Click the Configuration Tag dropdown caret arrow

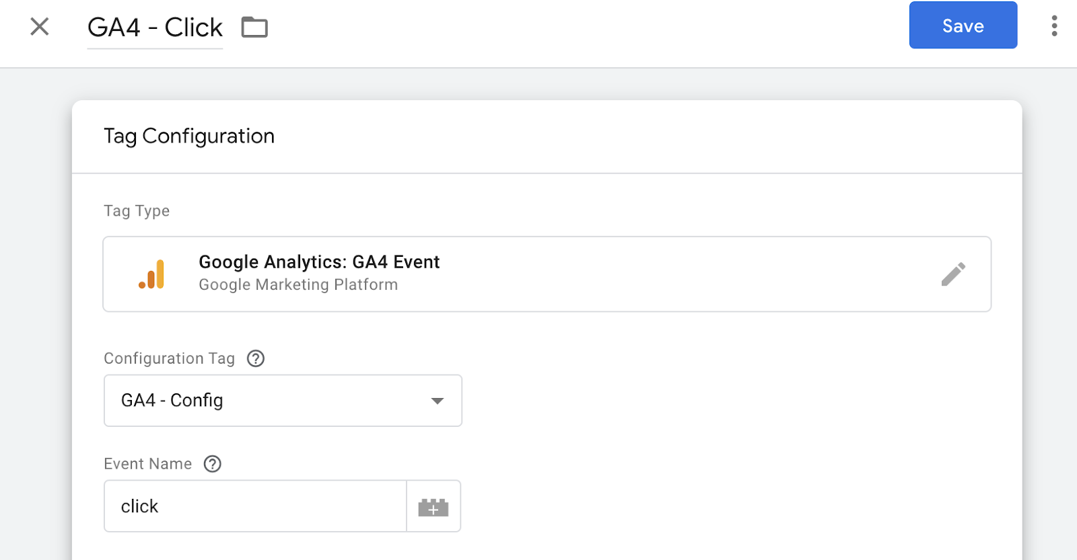click(438, 401)
